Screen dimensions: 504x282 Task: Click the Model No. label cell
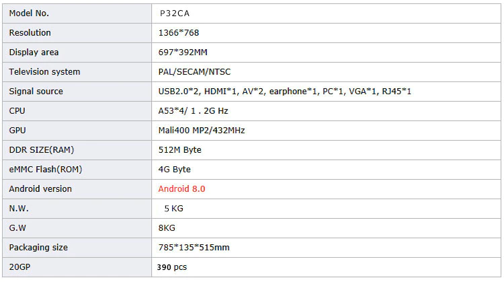(x=29, y=13)
